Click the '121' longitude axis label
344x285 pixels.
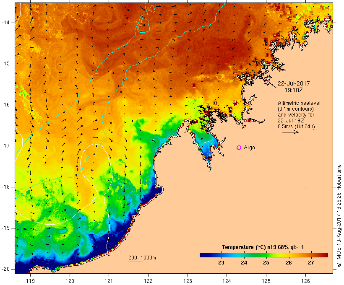[109, 281]
